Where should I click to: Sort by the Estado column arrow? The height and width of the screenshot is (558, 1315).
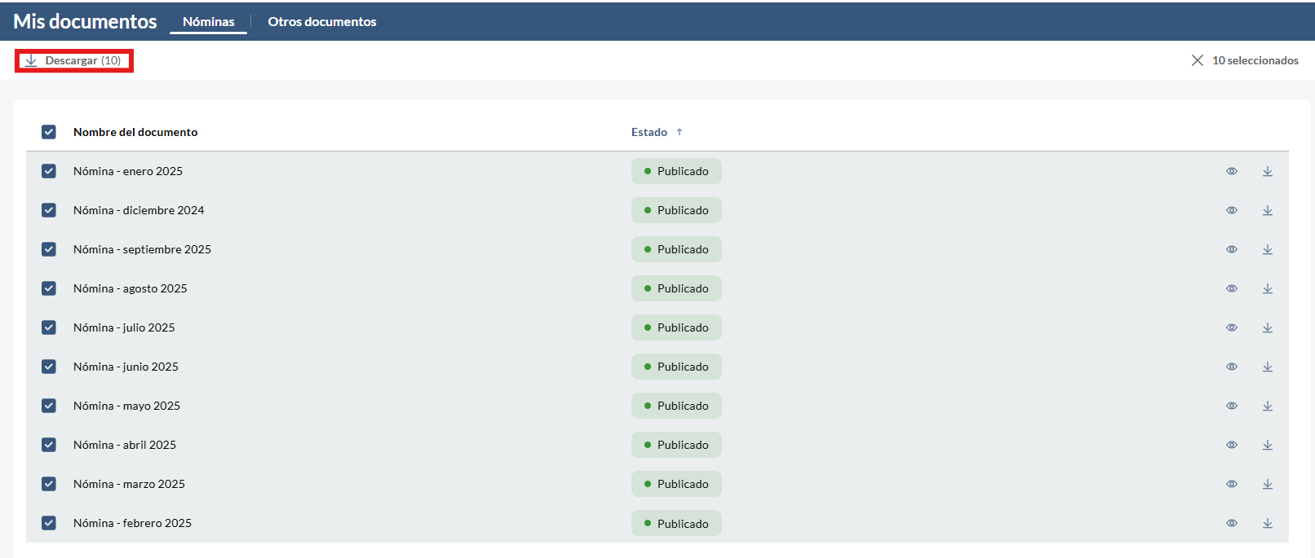click(679, 132)
